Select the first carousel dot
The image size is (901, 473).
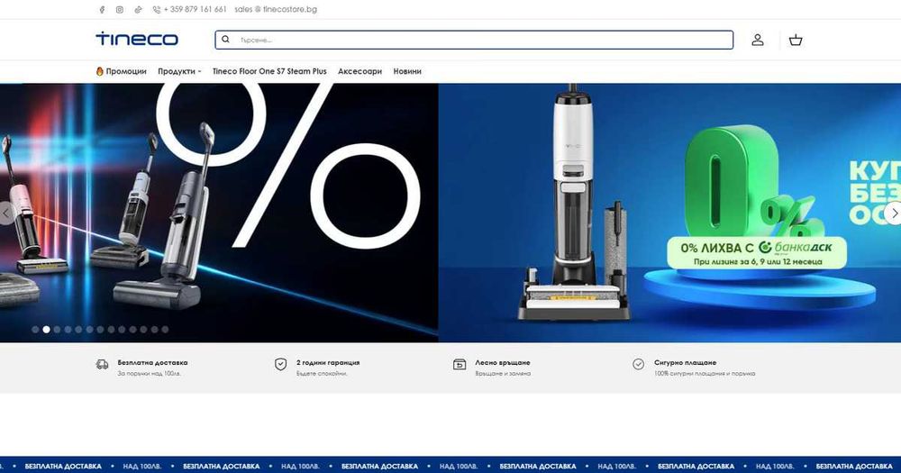[x=36, y=330]
